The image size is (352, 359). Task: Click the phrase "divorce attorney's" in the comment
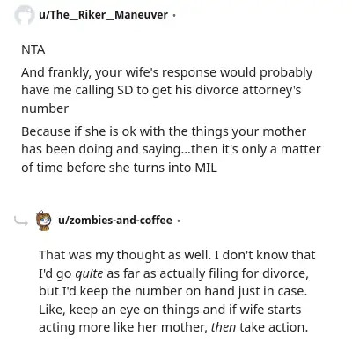coord(248,90)
